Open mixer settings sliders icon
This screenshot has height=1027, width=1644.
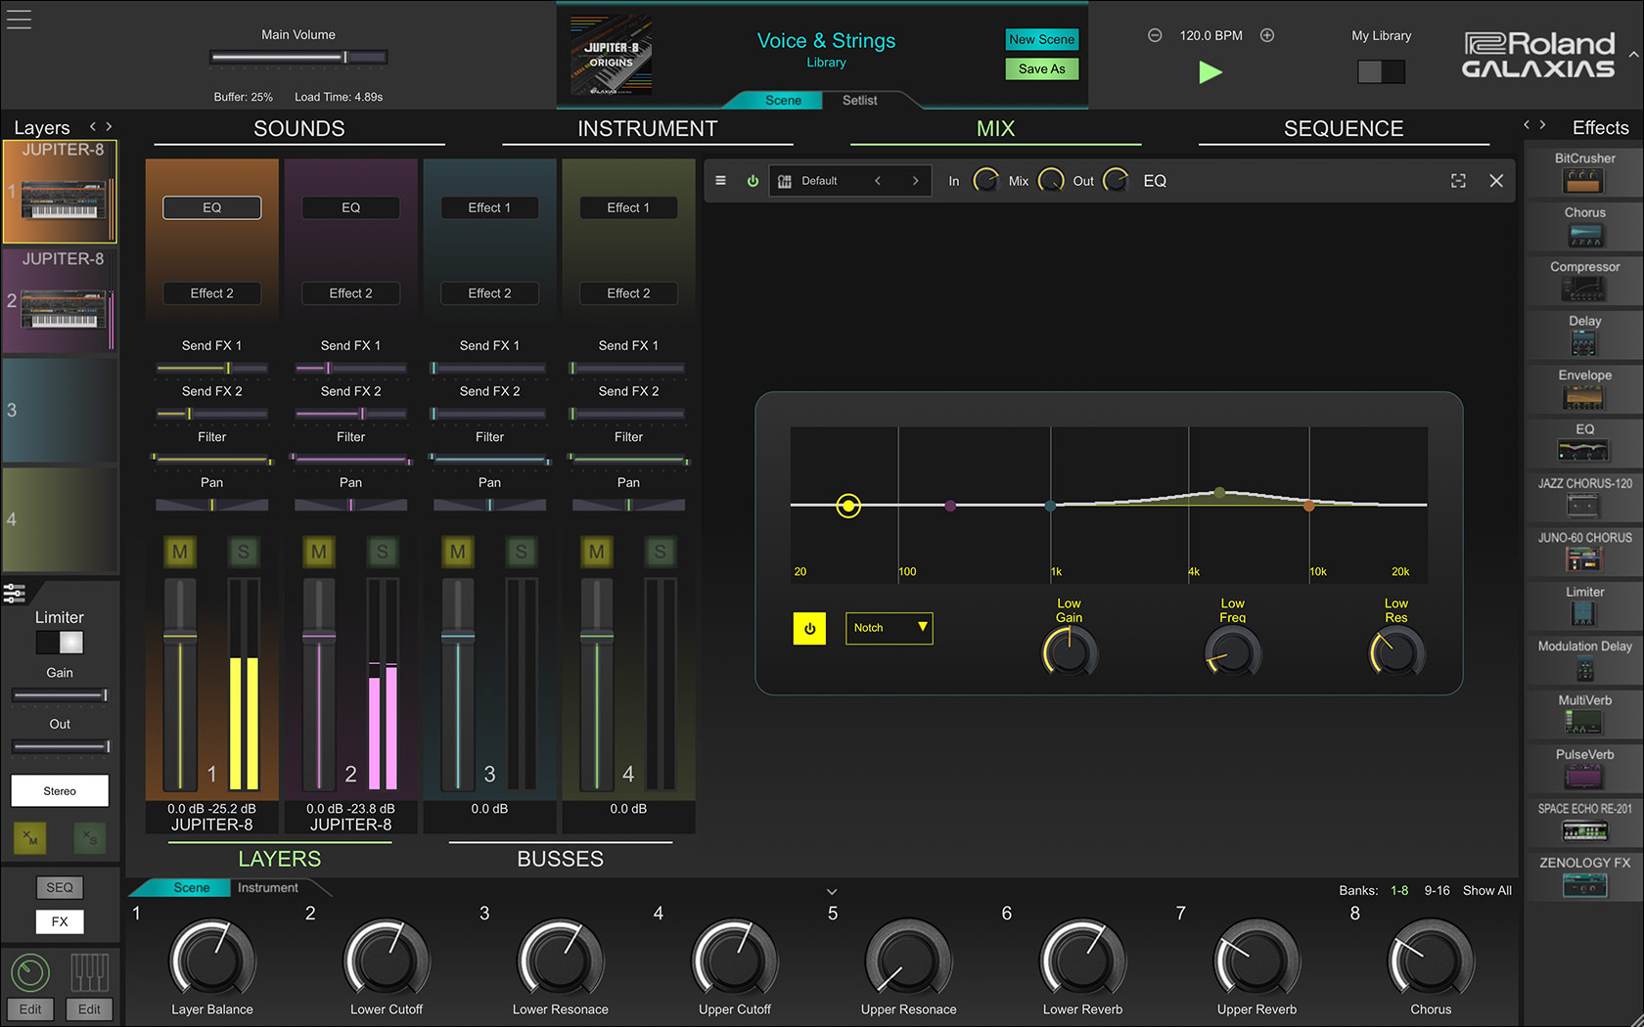(15, 593)
